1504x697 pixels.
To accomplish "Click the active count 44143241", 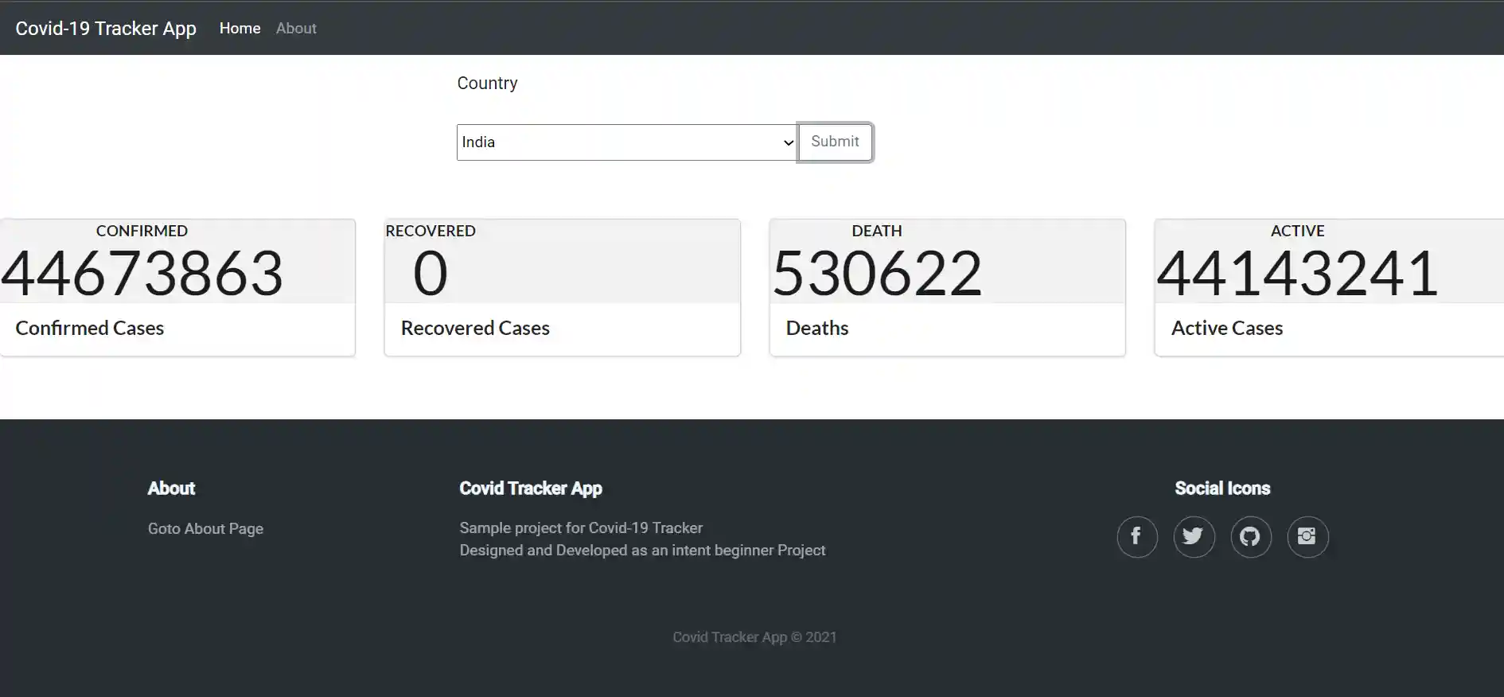I will click(x=1297, y=273).
